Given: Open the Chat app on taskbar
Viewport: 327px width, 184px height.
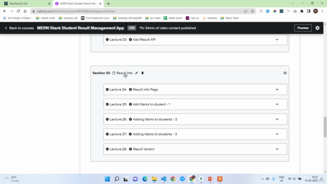Looking at the screenshot, I should (x=135, y=179).
